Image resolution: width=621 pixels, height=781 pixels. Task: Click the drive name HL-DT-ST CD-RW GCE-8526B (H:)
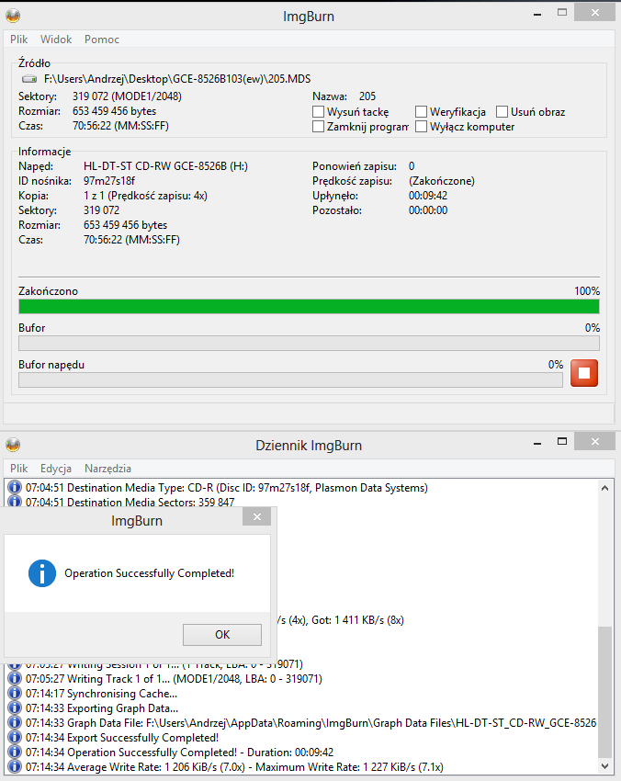coord(165,166)
